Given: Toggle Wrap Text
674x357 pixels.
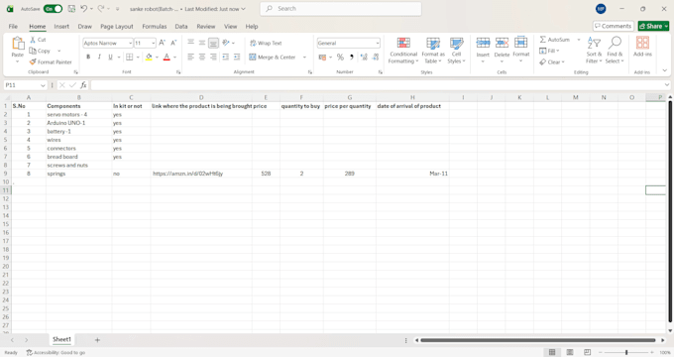Looking at the screenshot, I should (266, 43).
